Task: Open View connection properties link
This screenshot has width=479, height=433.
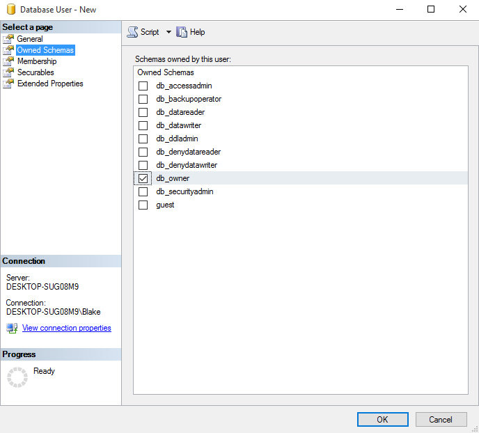Action: pos(66,328)
